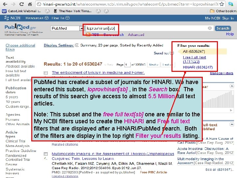Image resolution: width=237 pixels, height=178 pixels.
Task: Filter by Systematic Reviews
Action: (15, 171)
